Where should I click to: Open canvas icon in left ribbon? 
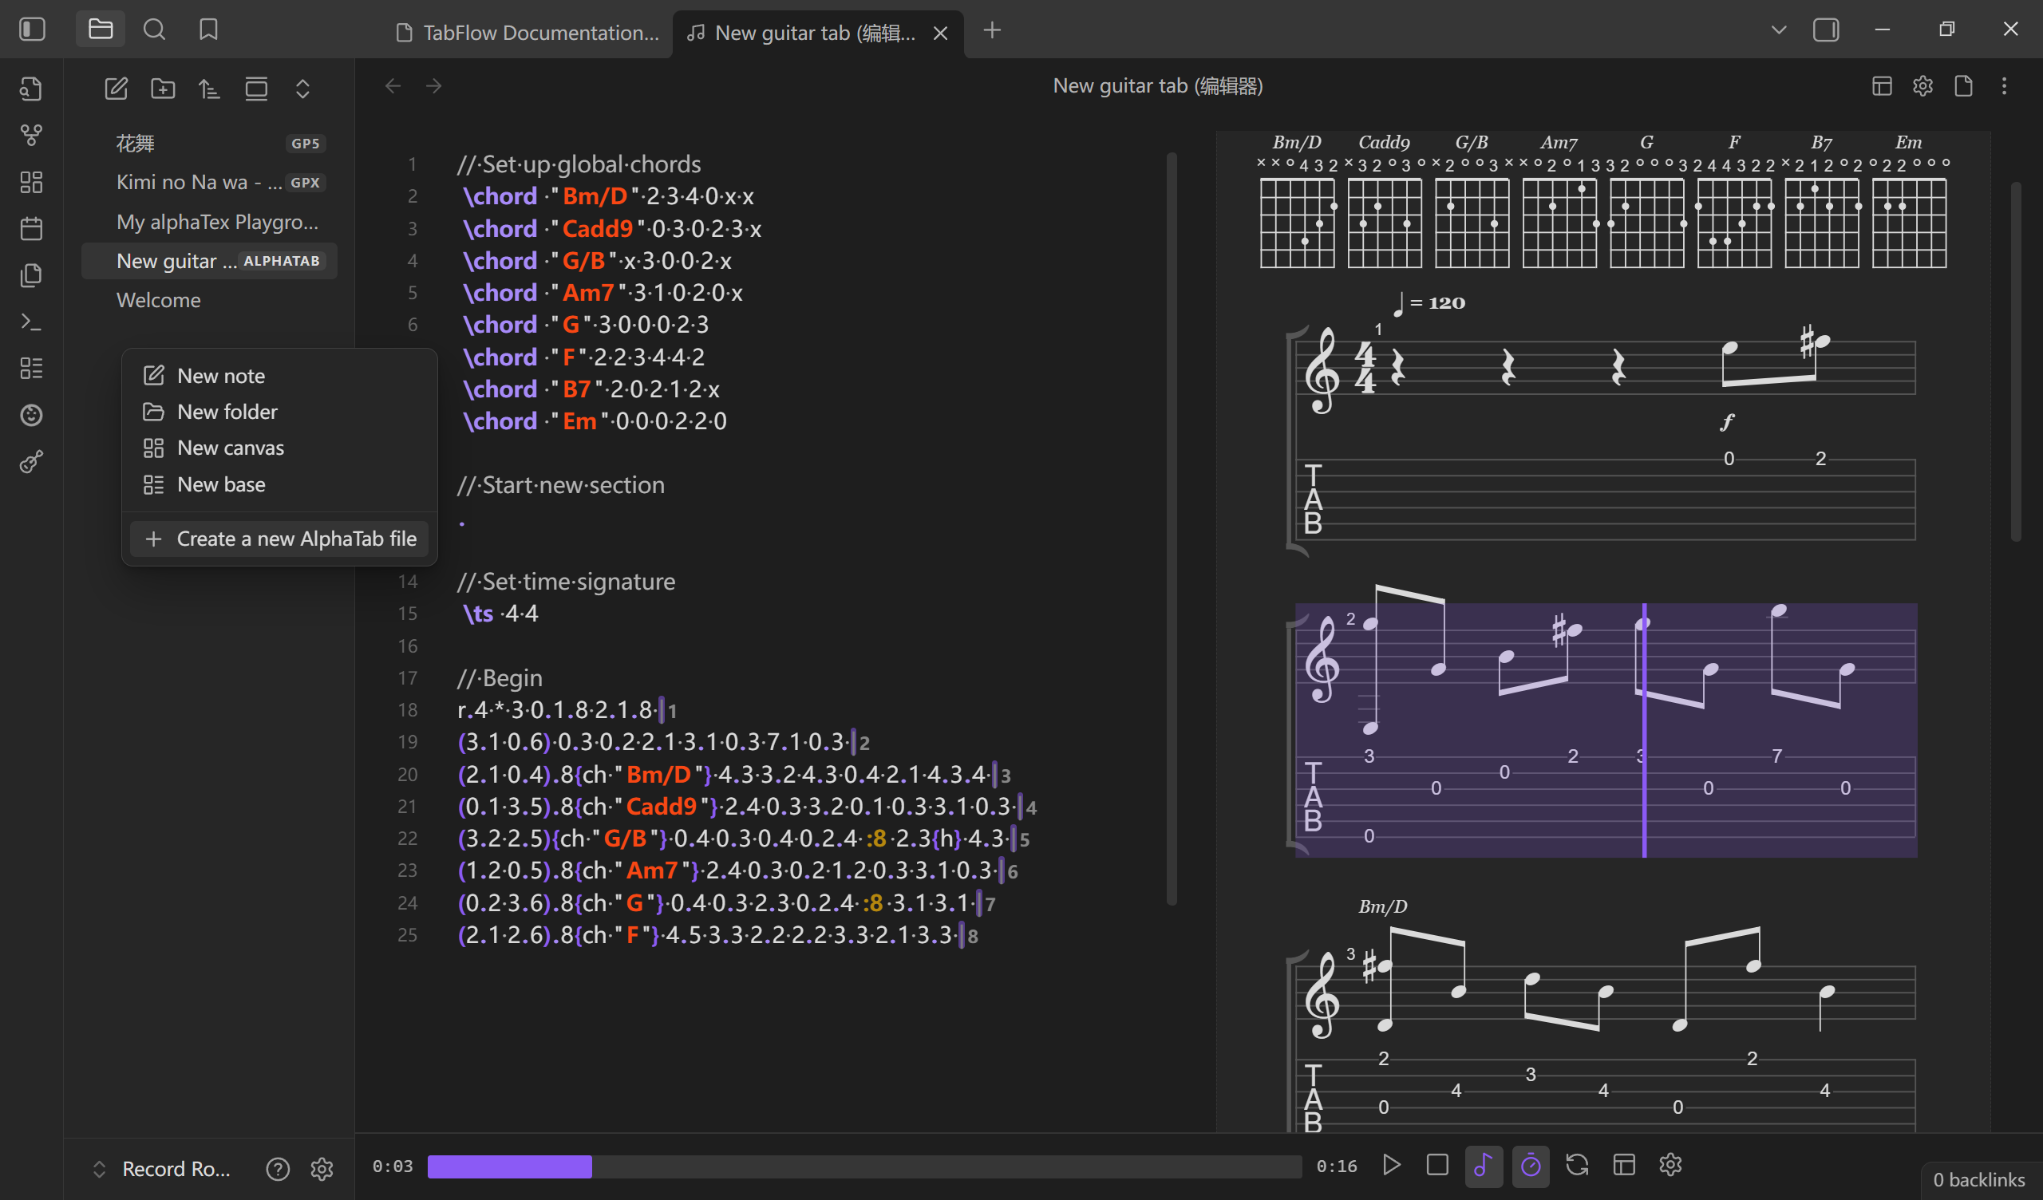(32, 182)
